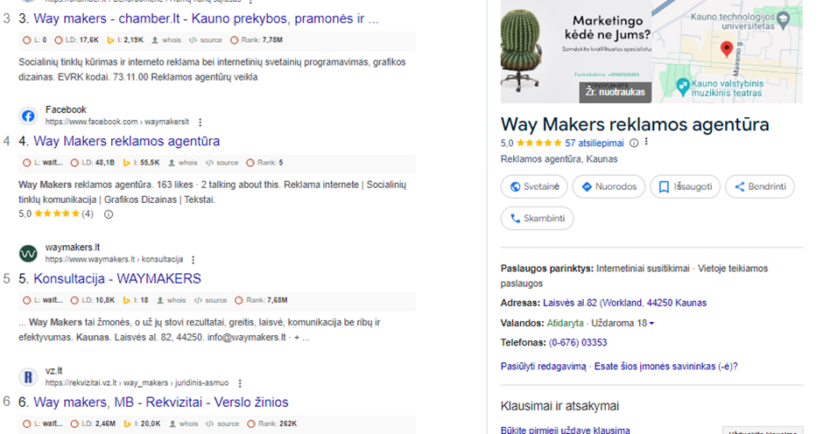Open the chamber.lt Way makers result link

[206, 19]
